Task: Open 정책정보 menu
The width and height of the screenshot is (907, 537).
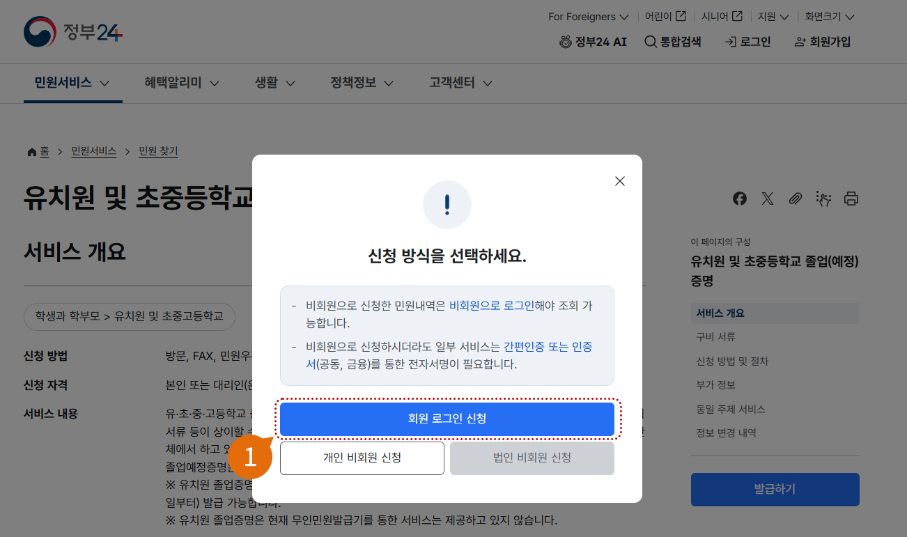Action: point(362,83)
